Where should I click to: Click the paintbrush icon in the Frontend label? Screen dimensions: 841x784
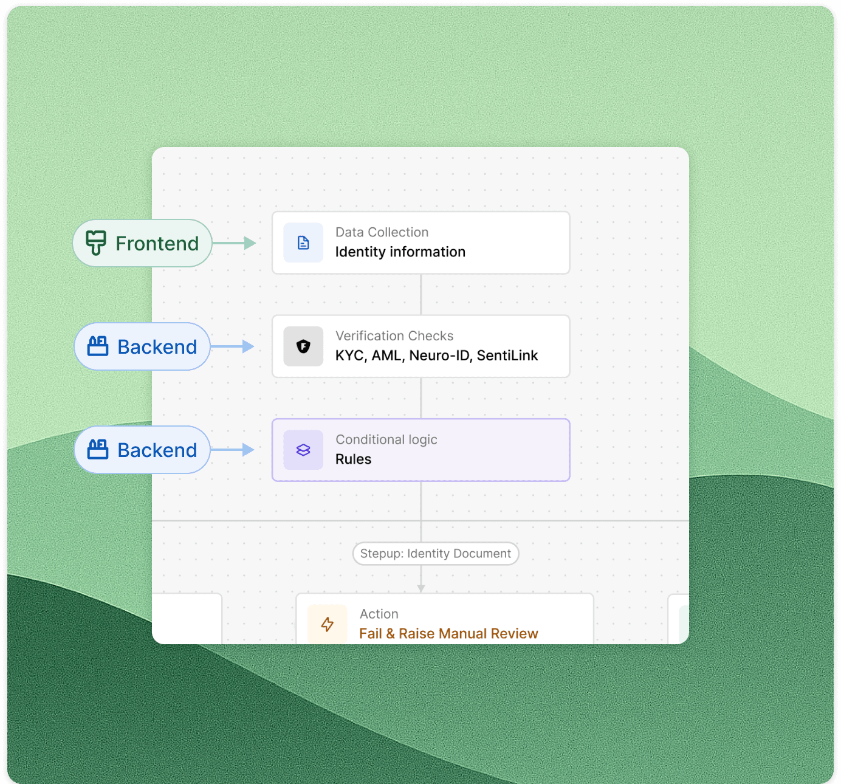(x=96, y=243)
